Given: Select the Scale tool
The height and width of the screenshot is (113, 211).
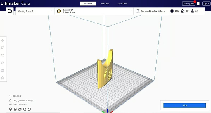Looking at the screenshot, I should point(3,48).
